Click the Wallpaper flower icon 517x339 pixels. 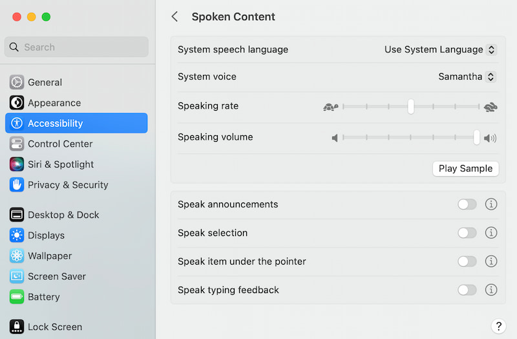(x=17, y=256)
